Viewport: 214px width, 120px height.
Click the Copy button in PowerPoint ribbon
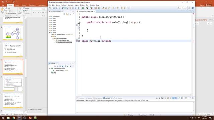click(8, 11)
